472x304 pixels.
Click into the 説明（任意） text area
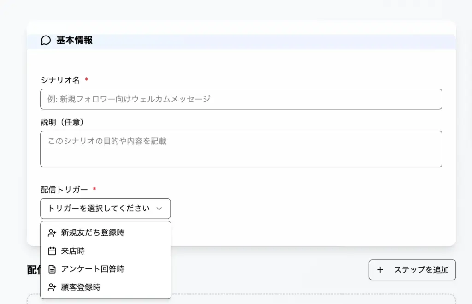[x=241, y=149]
